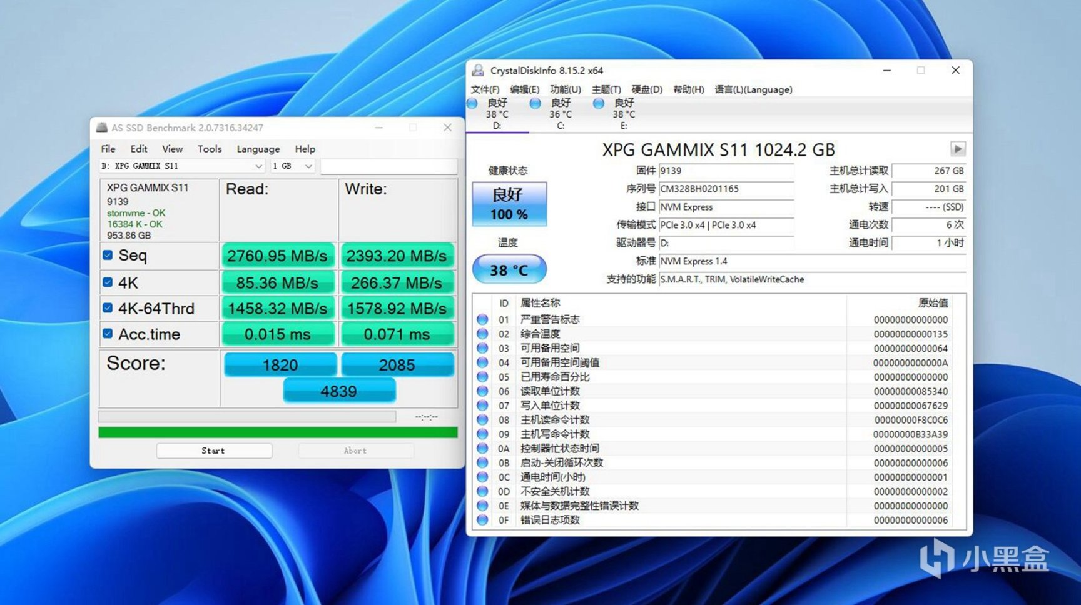Click the status dot for attribute 01
Viewport: 1081px width, 605px height.
[x=482, y=319]
